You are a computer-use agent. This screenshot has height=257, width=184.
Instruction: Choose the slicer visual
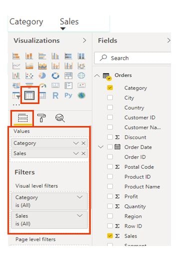16,95
